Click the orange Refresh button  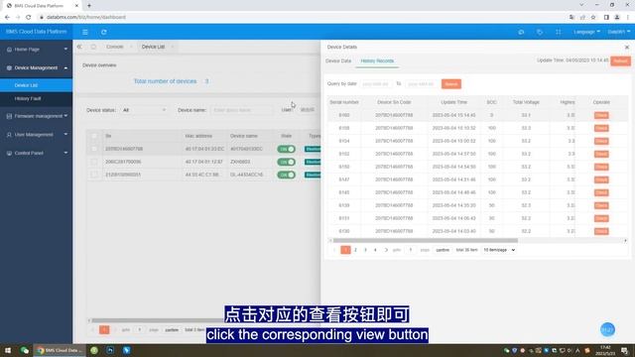(x=620, y=61)
